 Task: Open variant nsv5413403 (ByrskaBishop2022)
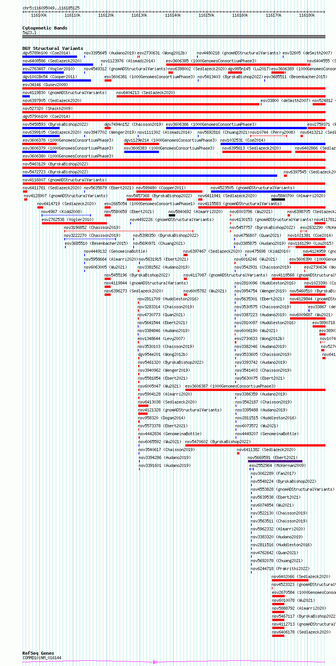230,77
